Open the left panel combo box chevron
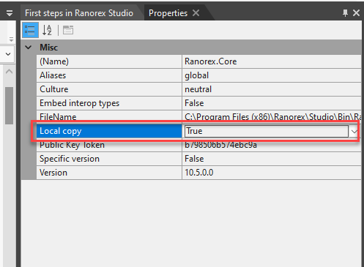This screenshot has height=267, width=364. [8, 54]
